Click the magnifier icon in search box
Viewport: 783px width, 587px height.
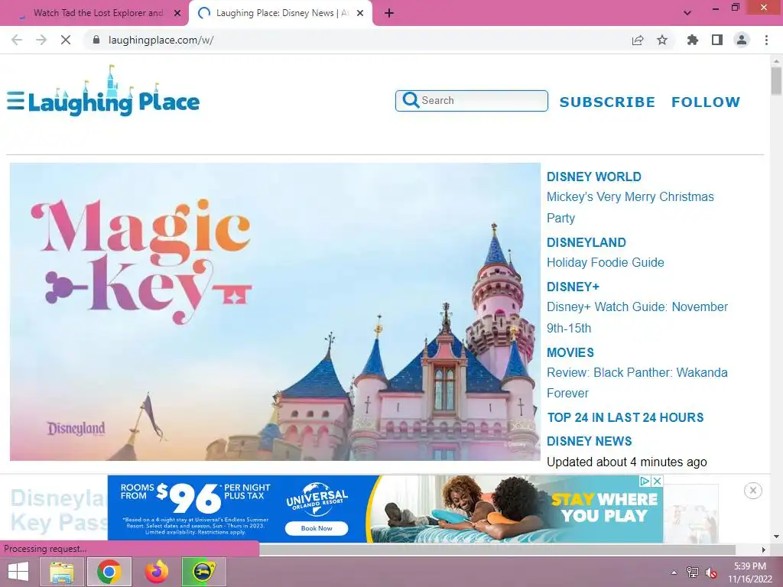[x=411, y=100]
